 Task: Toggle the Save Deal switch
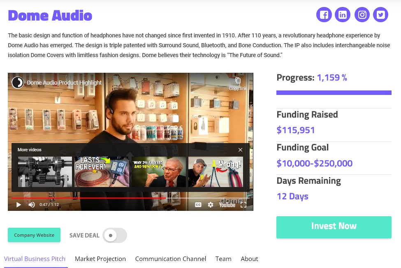click(x=115, y=235)
